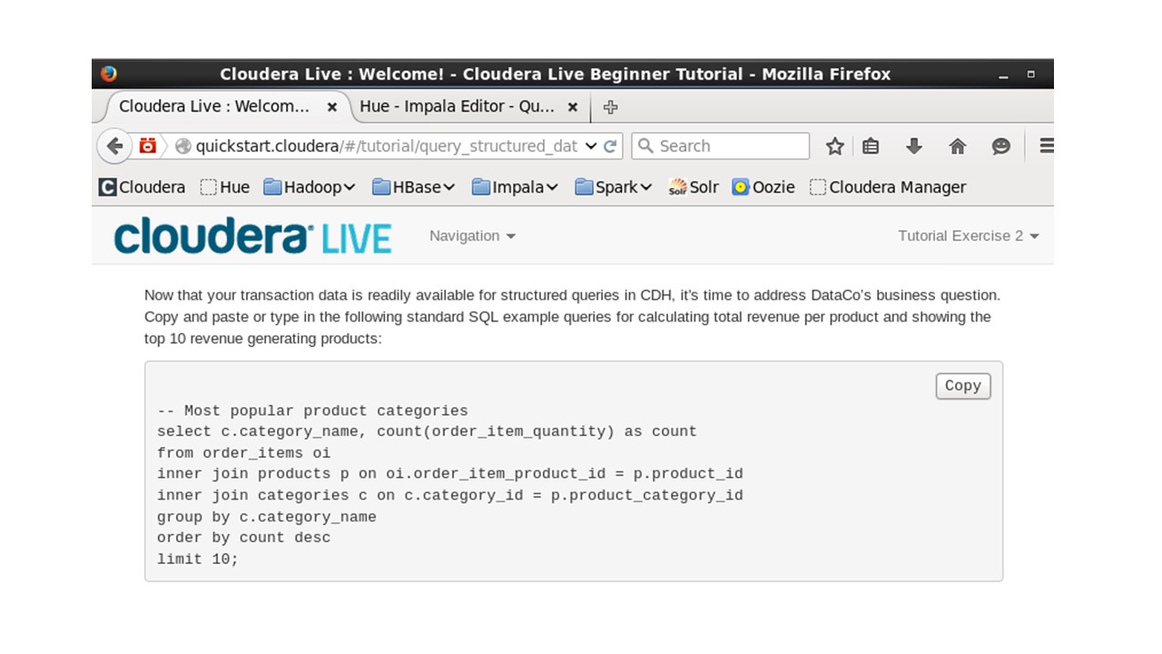Close the Cloudera Live tab
The width and height of the screenshot is (1162, 654).
pyautogui.click(x=332, y=107)
